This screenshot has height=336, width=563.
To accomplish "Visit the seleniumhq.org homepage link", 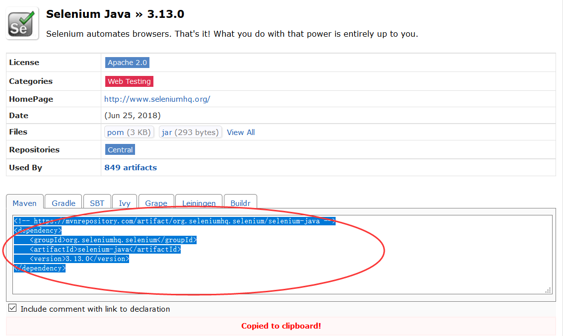I will (x=157, y=99).
